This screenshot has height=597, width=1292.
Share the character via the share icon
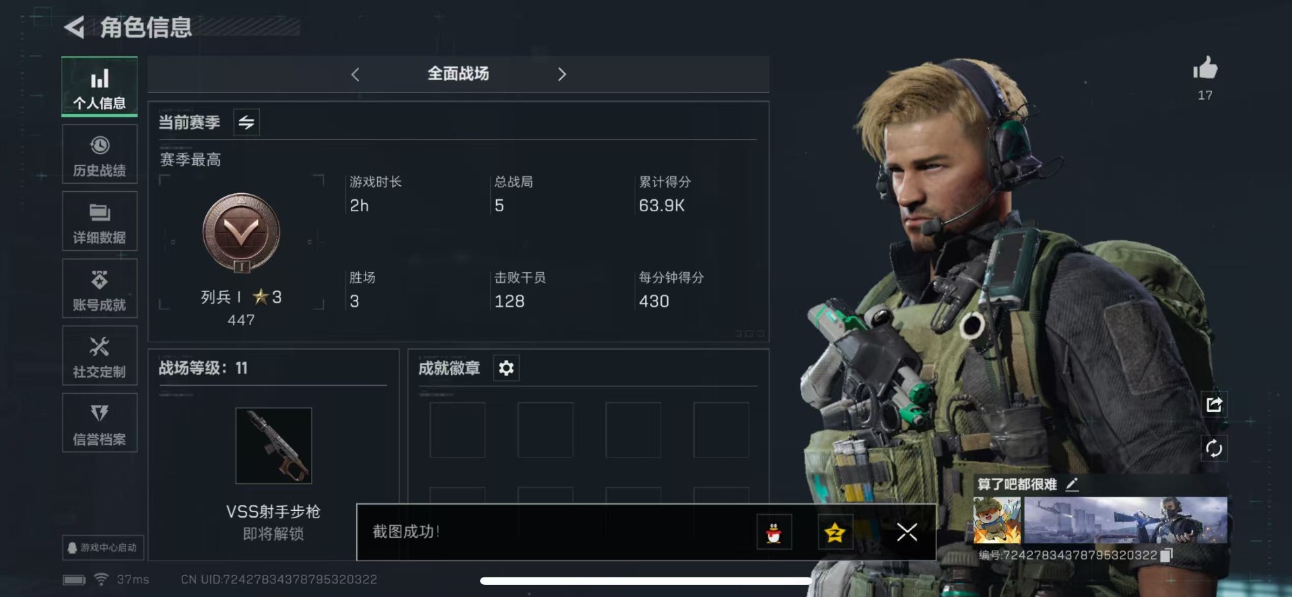point(1214,405)
